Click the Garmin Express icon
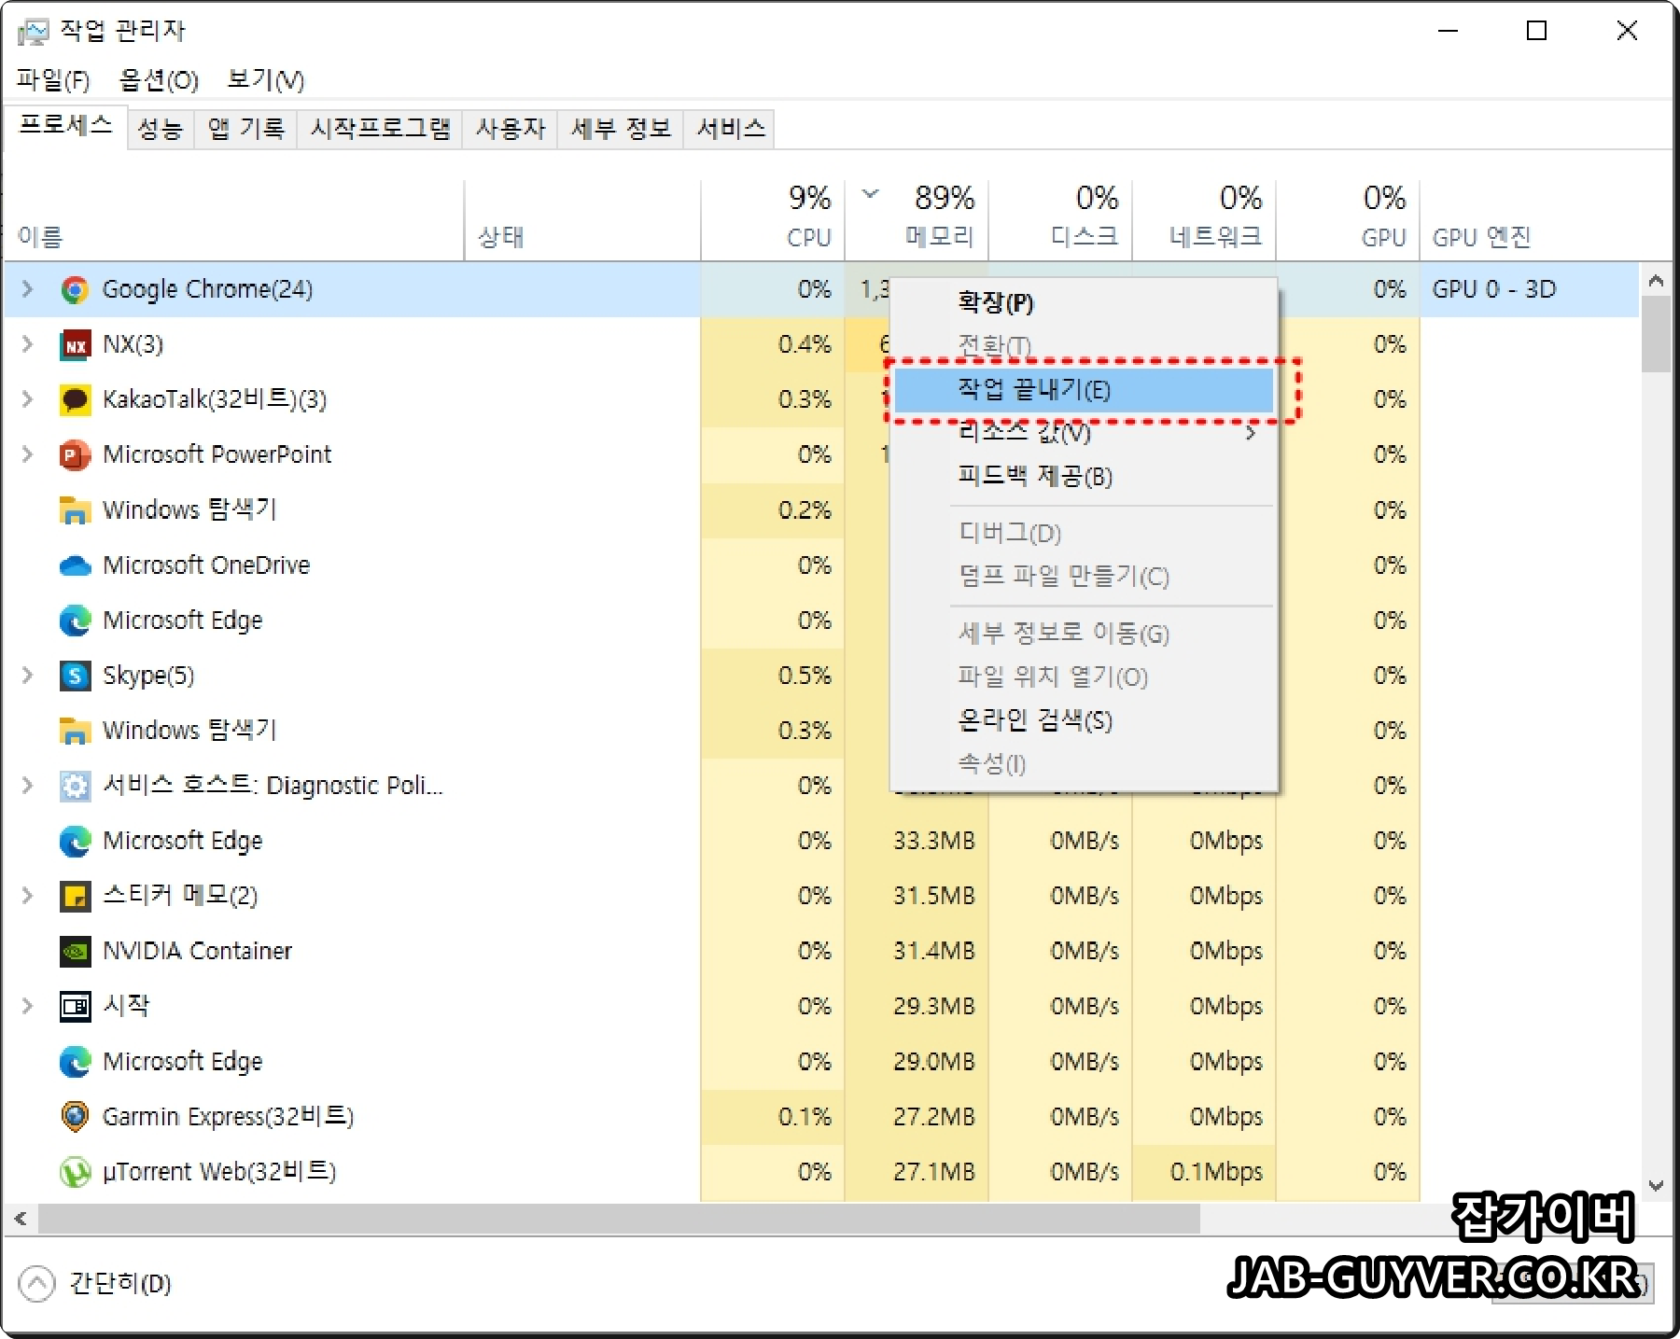The height and width of the screenshot is (1339, 1680). [x=75, y=1117]
